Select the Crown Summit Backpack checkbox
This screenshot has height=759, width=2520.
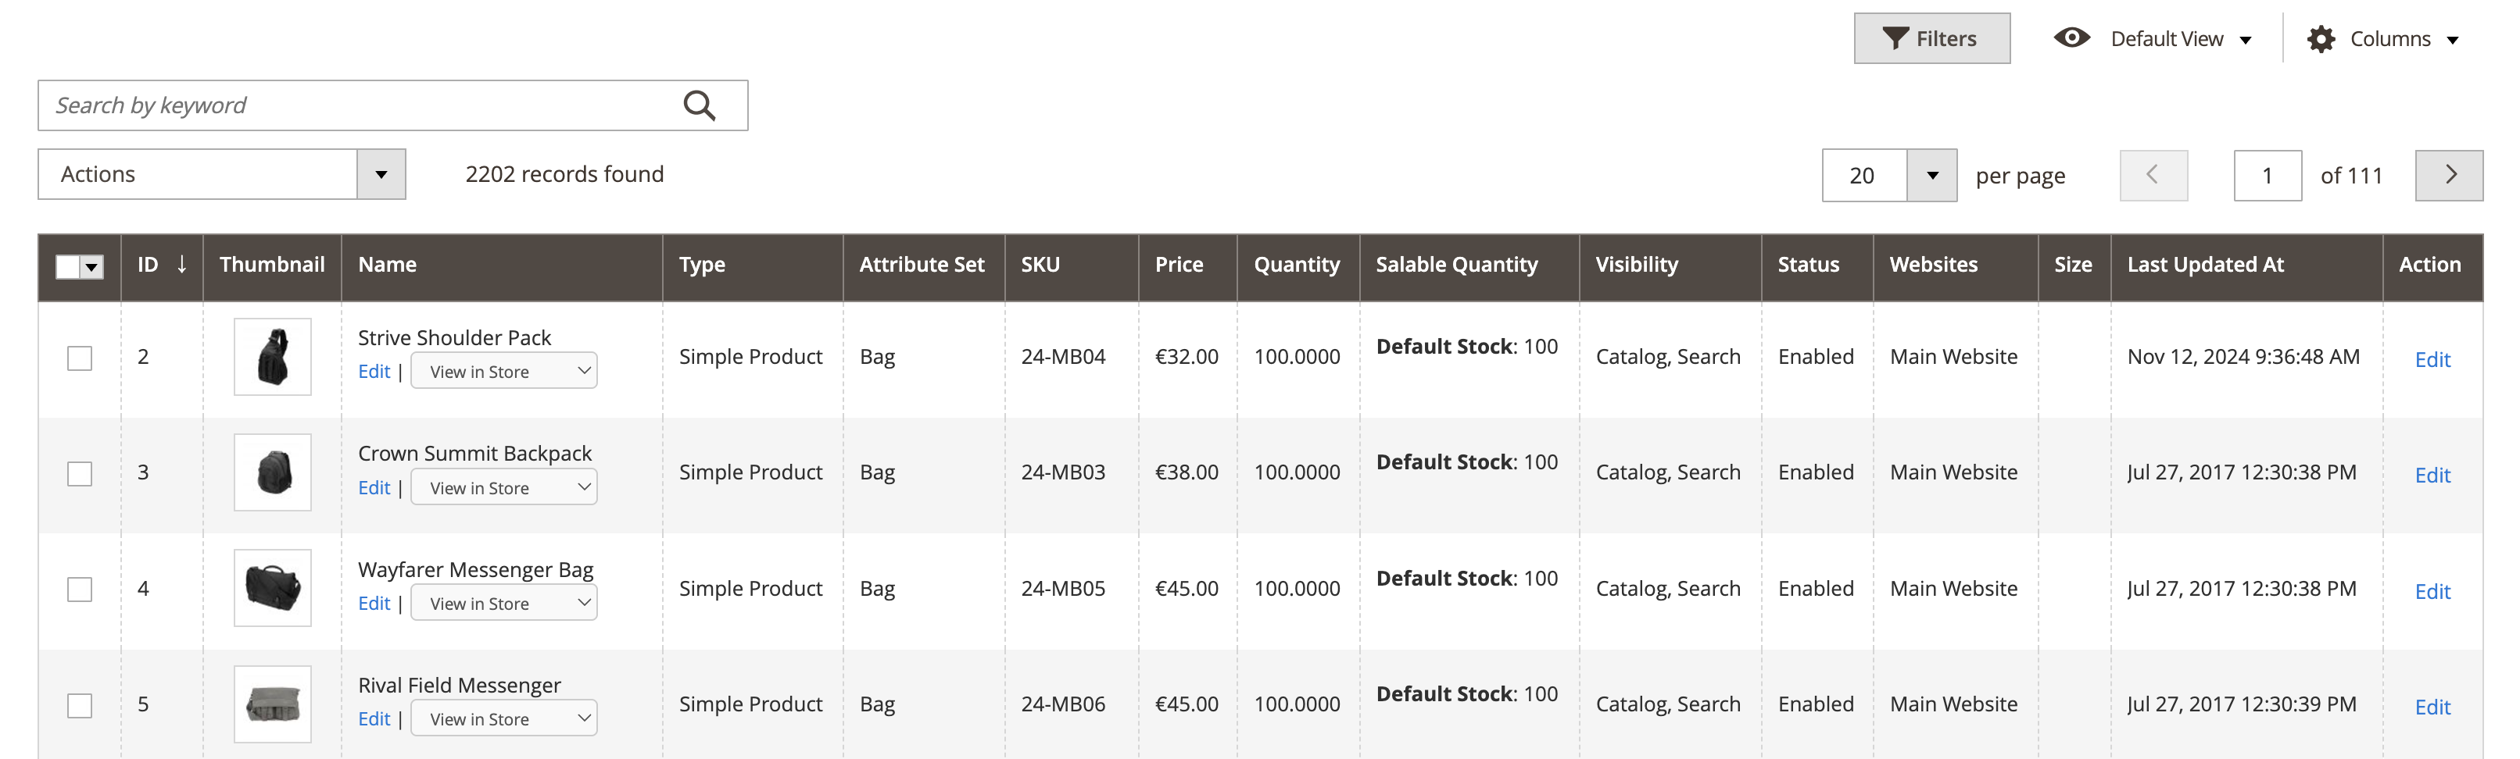tap(79, 474)
